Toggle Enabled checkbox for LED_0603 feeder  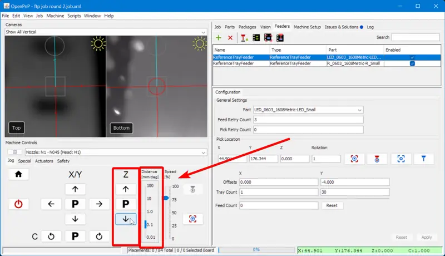412,57
